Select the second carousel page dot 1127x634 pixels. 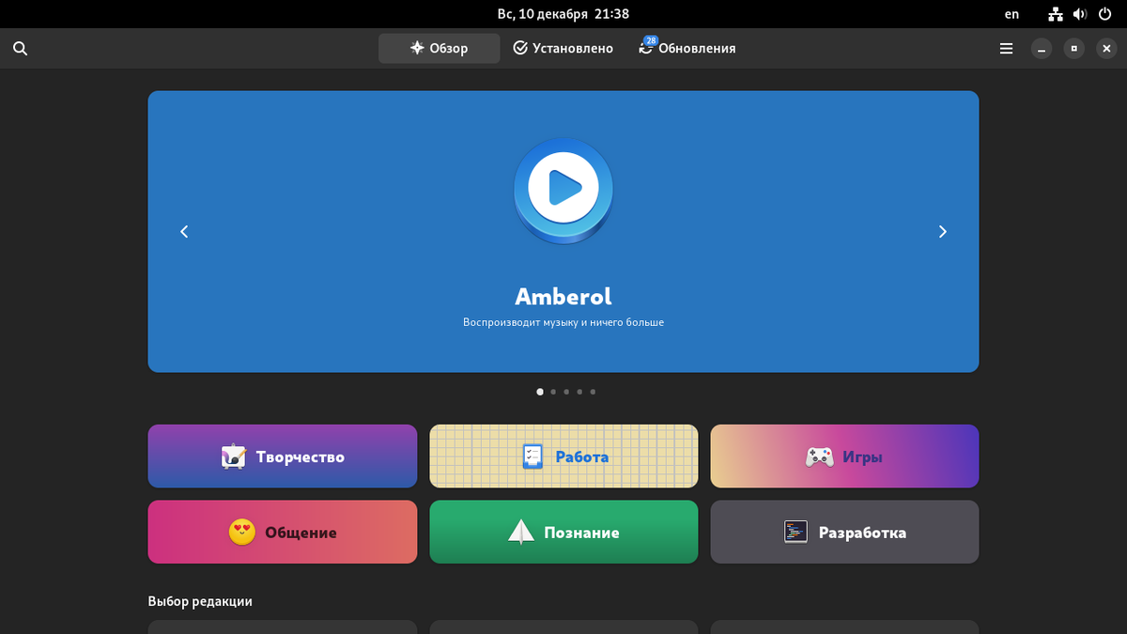click(553, 392)
